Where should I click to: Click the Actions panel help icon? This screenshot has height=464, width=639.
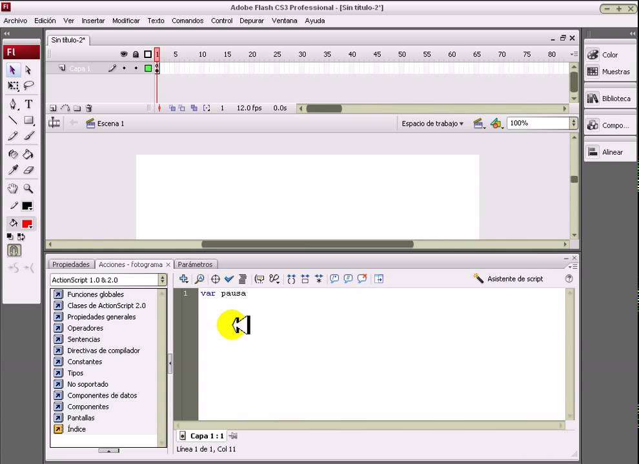(569, 279)
